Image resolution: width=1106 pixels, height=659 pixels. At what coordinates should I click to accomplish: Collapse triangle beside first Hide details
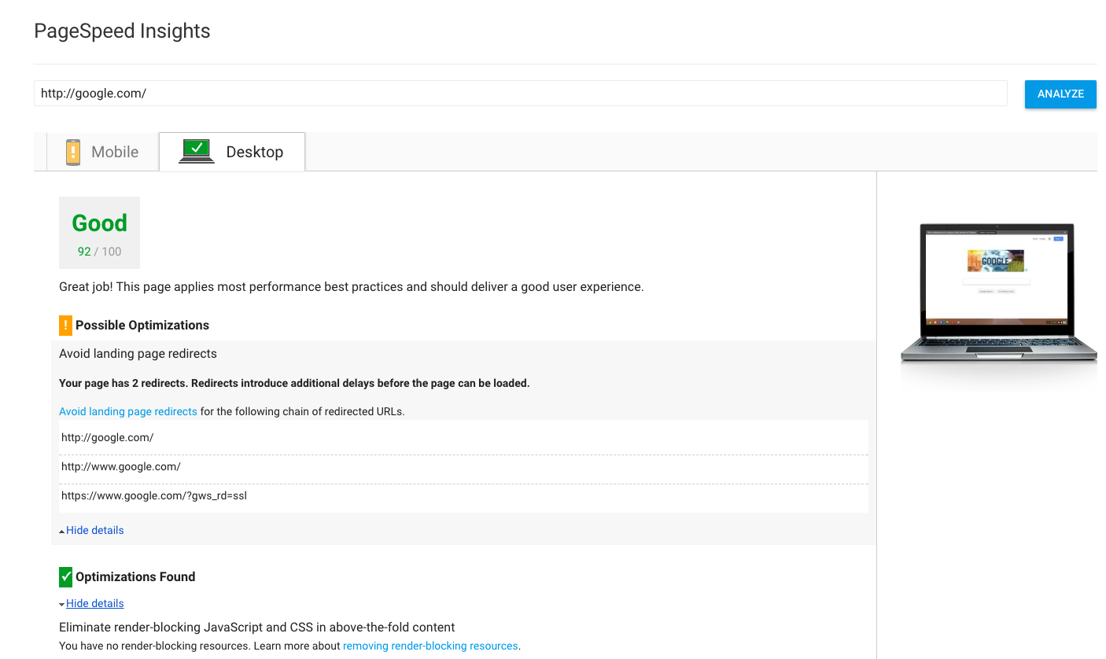pyautogui.click(x=62, y=532)
